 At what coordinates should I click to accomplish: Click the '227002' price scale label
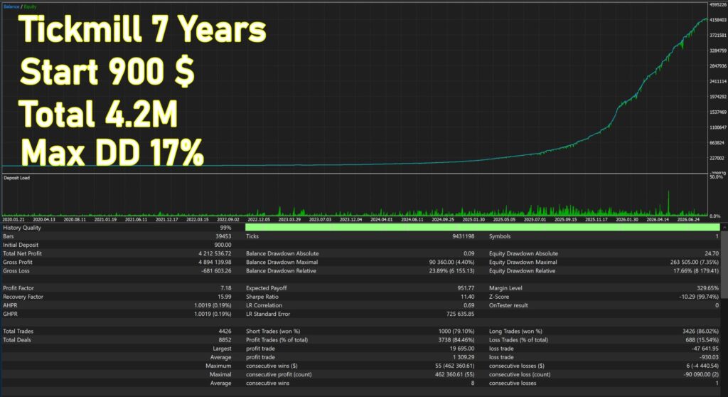tap(717, 158)
